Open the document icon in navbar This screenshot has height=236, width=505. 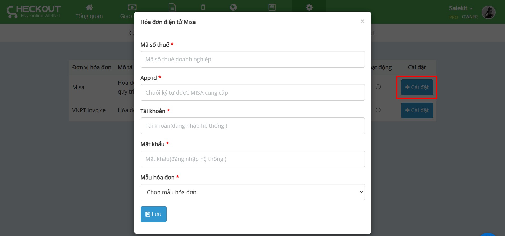point(172,7)
